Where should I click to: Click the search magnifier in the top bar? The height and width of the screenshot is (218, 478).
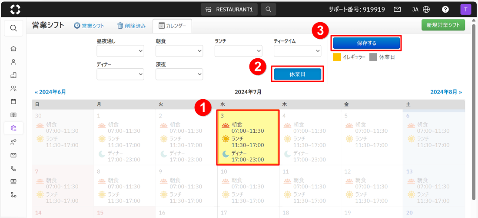(269, 9)
